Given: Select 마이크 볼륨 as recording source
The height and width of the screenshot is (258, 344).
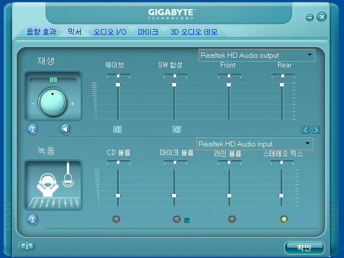Looking at the screenshot, I should tap(177, 219).
